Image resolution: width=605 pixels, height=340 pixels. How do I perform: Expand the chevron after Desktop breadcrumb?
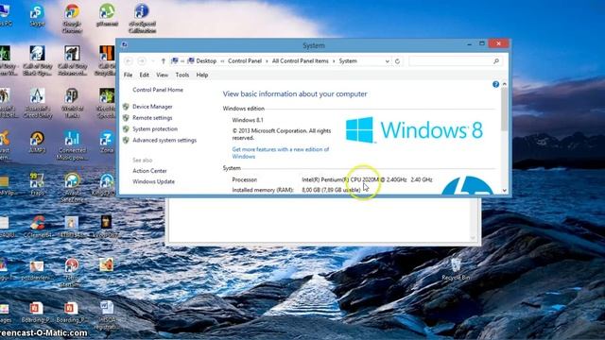coord(222,60)
